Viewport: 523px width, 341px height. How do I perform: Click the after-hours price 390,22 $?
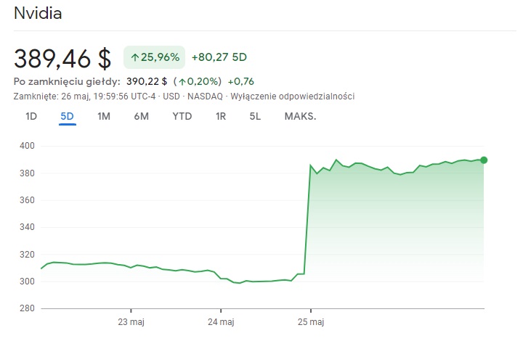coord(148,81)
